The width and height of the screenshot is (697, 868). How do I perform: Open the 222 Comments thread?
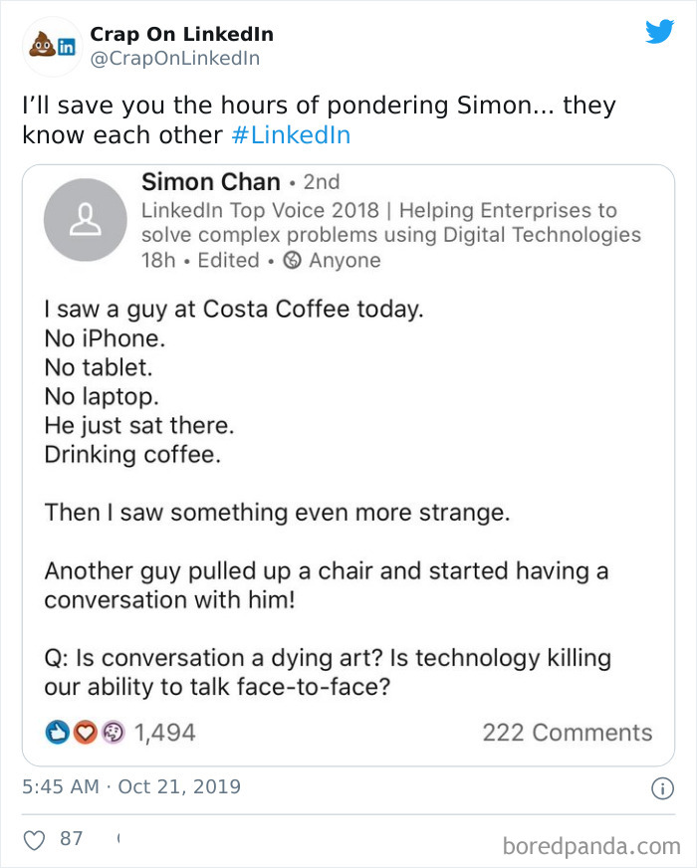point(568,733)
